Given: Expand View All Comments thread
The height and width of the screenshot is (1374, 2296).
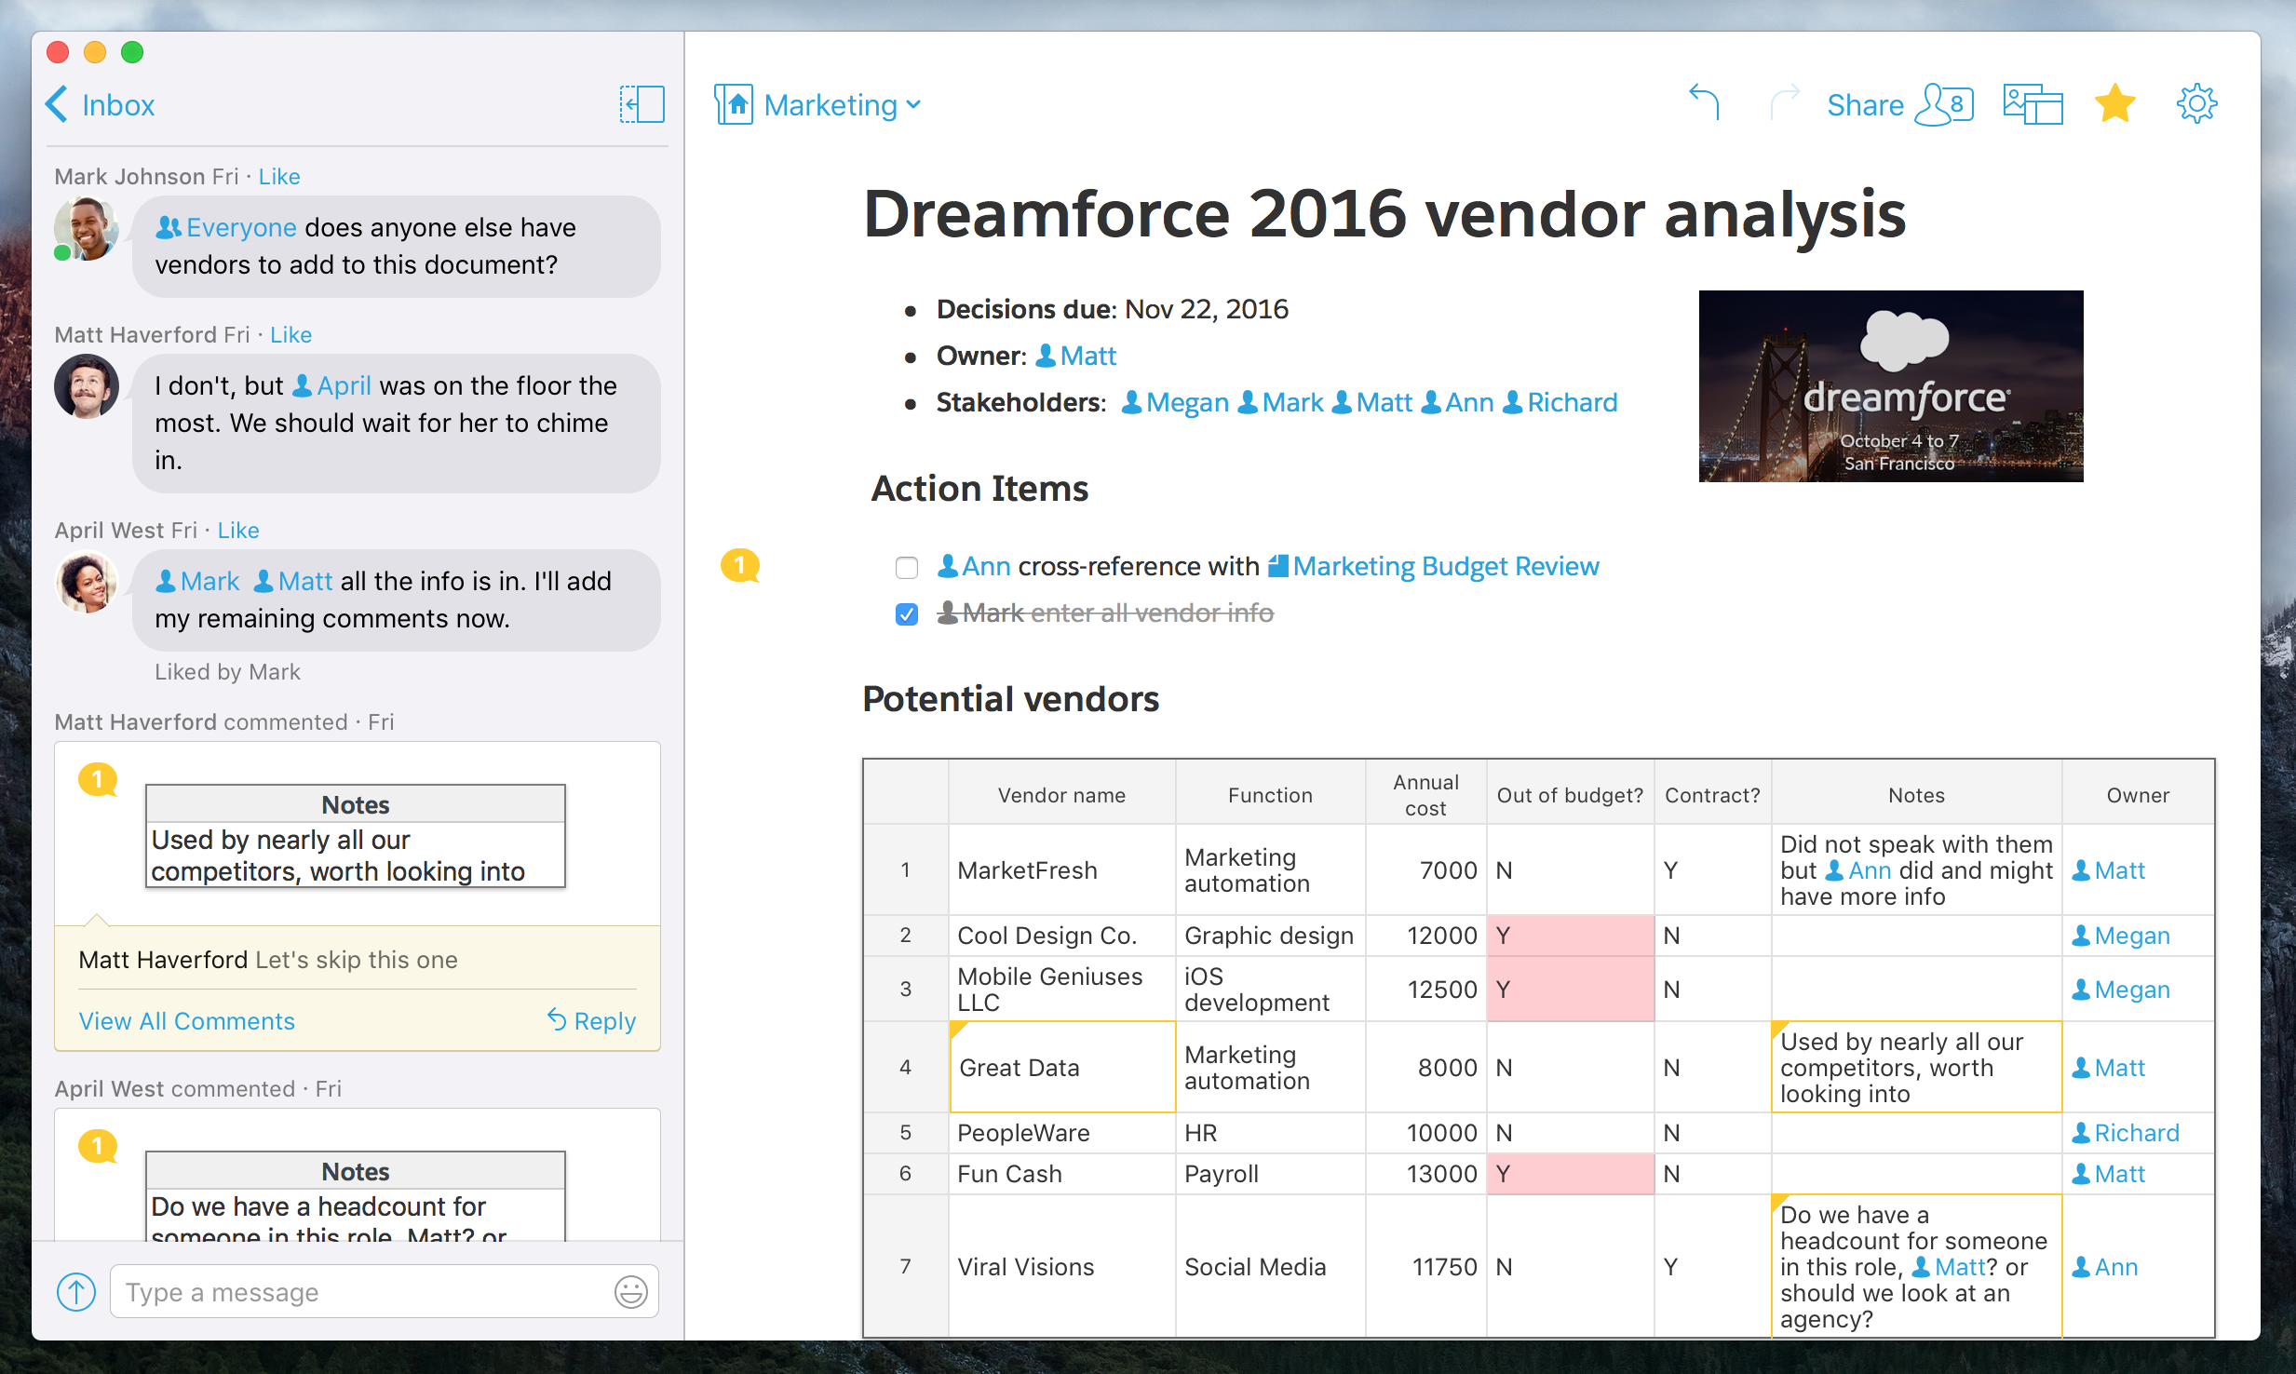Looking at the screenshot, I should (x=186, y=1021).
